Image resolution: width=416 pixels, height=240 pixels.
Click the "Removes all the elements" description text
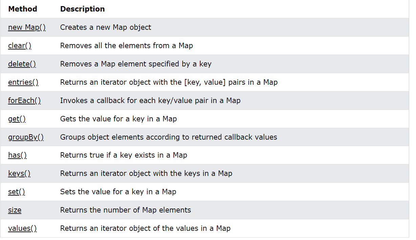tap(126, 46)
